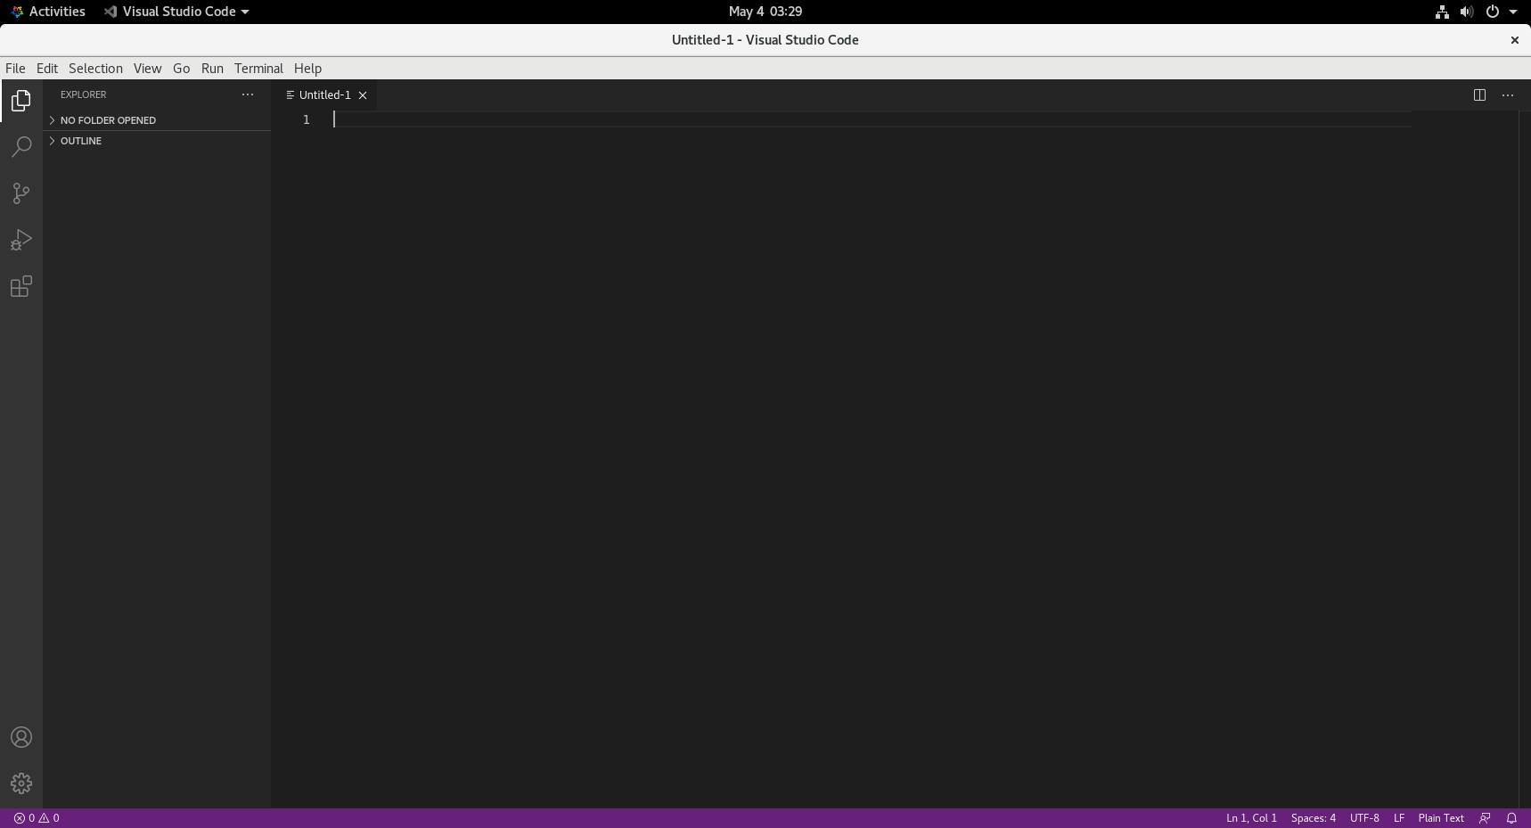This screenshot has width=1531, height=828.
Task: Open the Manage gear icon
Action: (21, 783)
